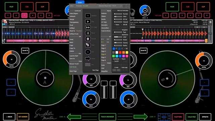Pick the Play button object in the palette
The image size is (215, 121).
click(88, 22)
